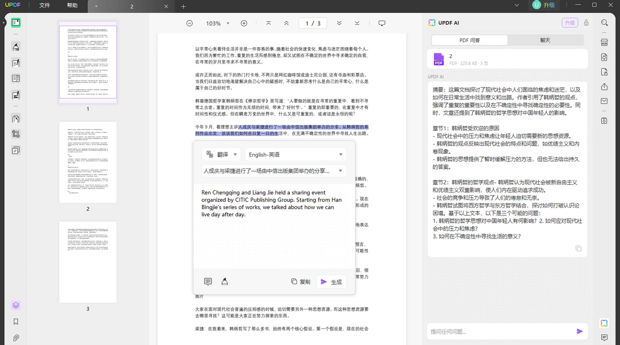The width and height of the screenshot is (620, 345).
Task: Open presentation mode screen icon
Action: pos(382,23)
